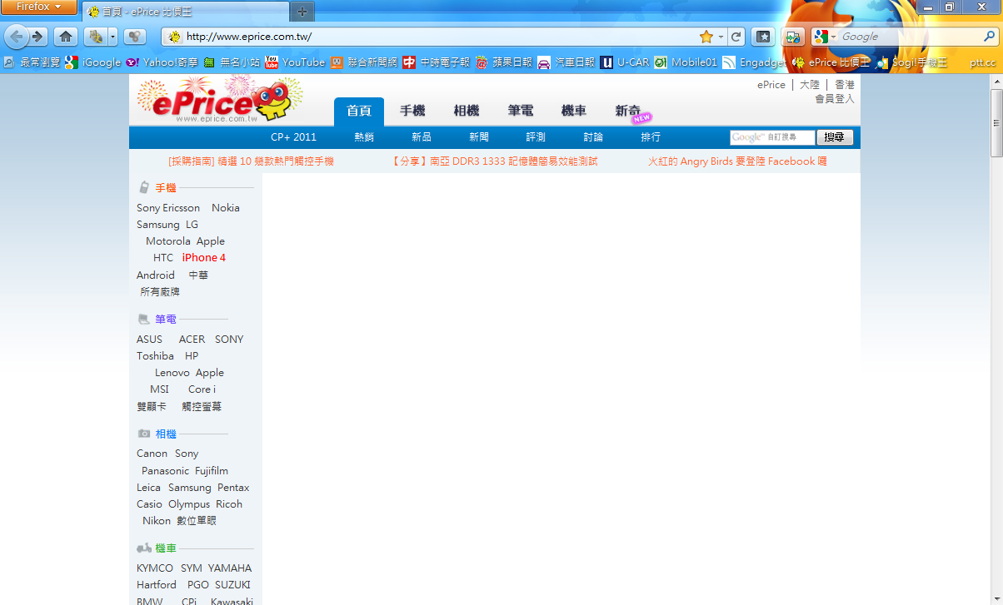
Task: Click the tab groups toolbar icon
Action: 135,37
